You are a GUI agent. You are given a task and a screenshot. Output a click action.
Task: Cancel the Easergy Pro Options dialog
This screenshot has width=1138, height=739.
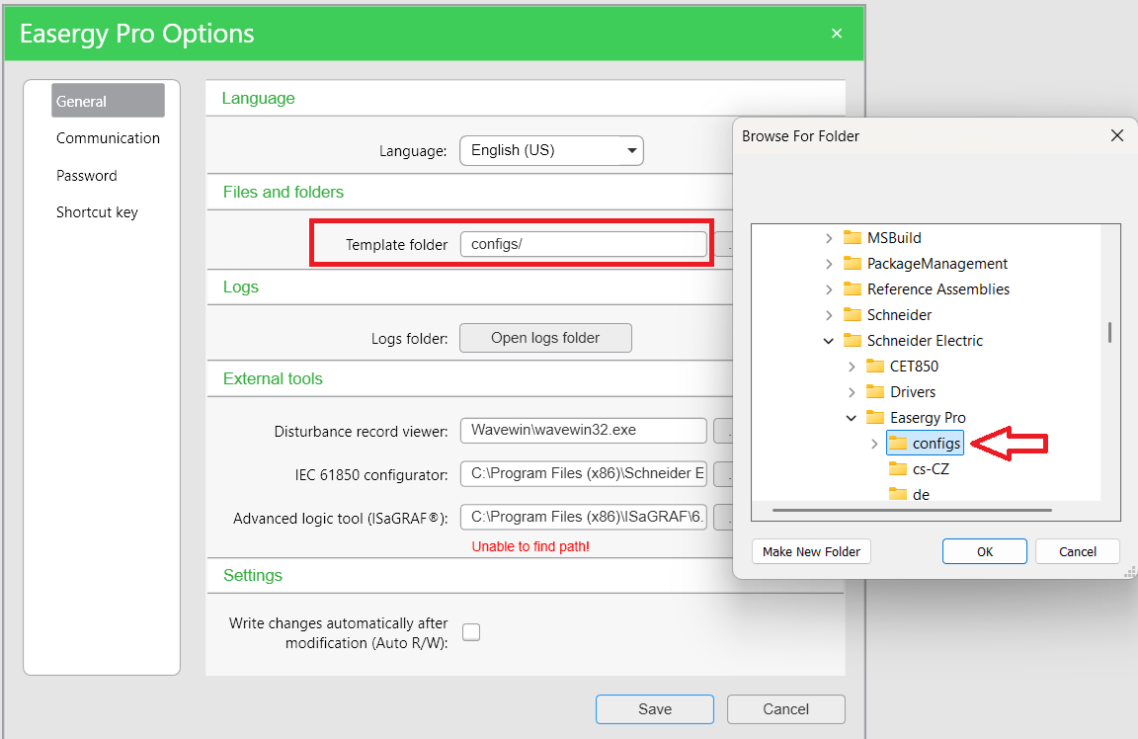click(786, 709)
